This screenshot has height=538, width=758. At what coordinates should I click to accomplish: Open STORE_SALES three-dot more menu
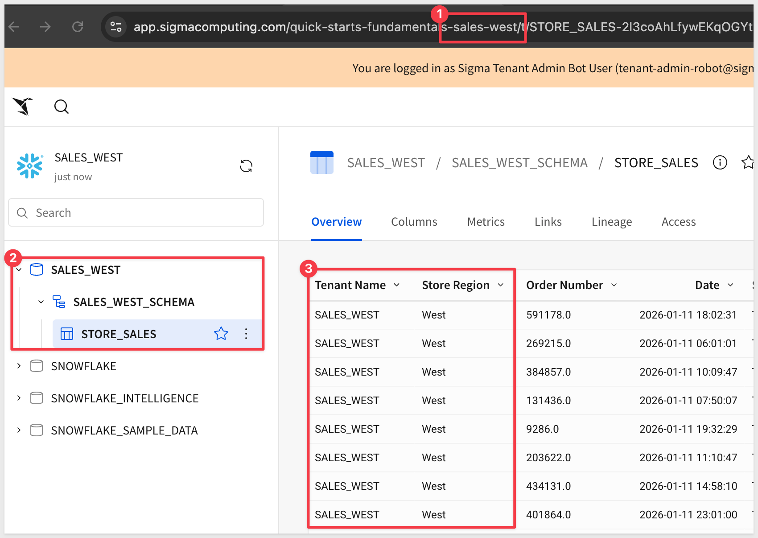point(246,334)
